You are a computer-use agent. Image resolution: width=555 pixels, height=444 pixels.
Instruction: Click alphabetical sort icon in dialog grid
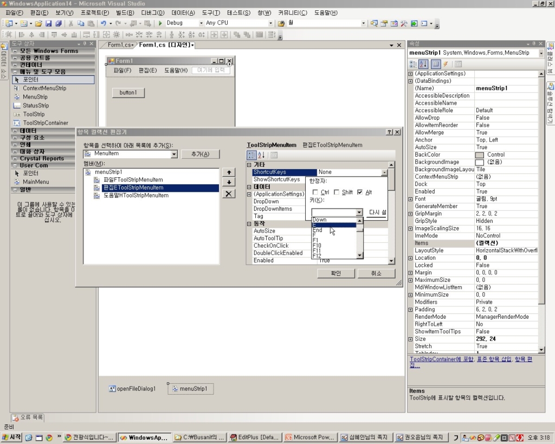click(261, 155)
